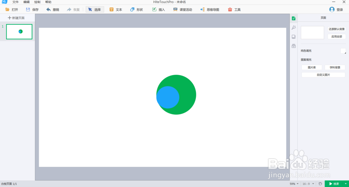Viewport: 349px width, 187px height.
Task: Click the 登录 user avatar icon
Action: (x=332, y=9)
